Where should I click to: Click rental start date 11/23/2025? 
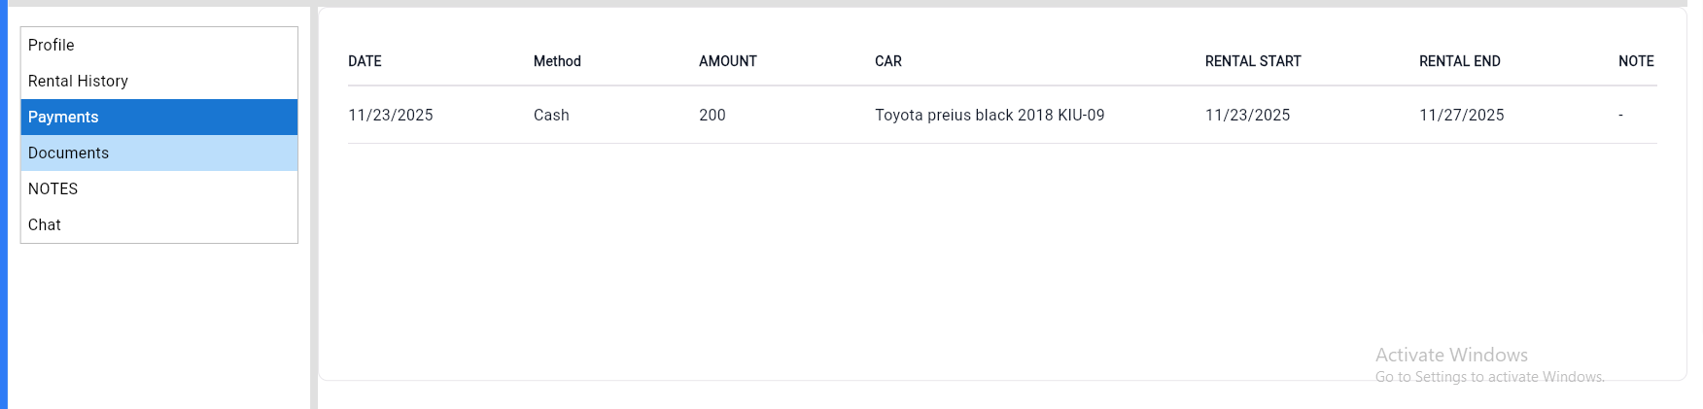point(1247,115)
